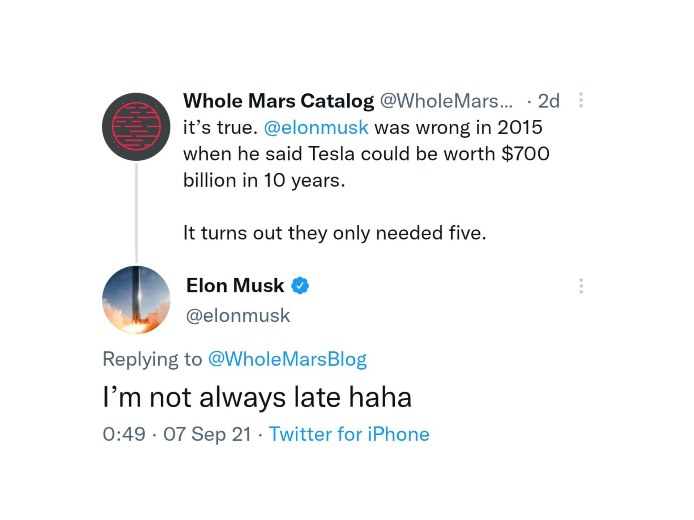The width and height of the screenshot is (694, 520).
Task: Click the Twitter for iPhone source link
Action: tap(349, 434)
